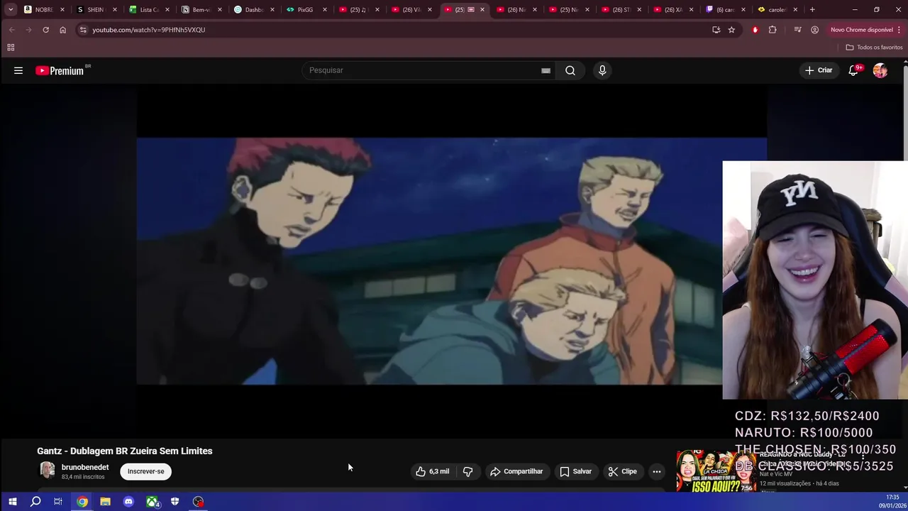
Task: Click the youtube.com URL in address bar
Action: (x=148, y=30)
